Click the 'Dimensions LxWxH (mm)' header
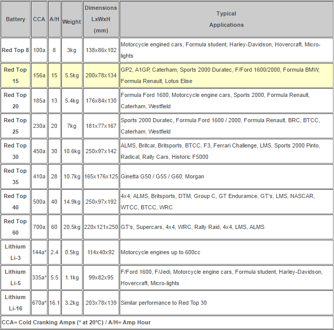334x330 pixels. 101,19
